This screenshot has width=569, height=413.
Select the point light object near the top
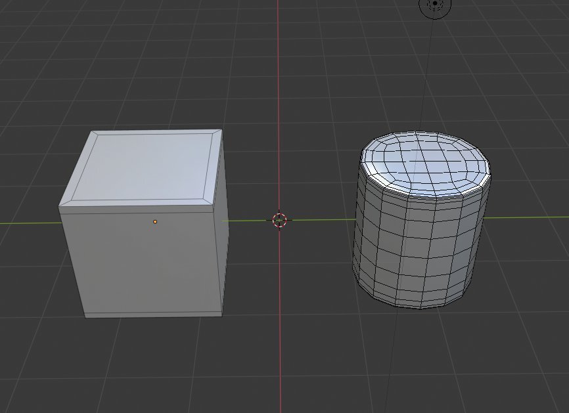click(435, 5)
